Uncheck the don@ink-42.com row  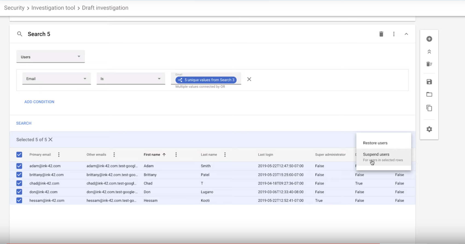click(x=19, y=192)
